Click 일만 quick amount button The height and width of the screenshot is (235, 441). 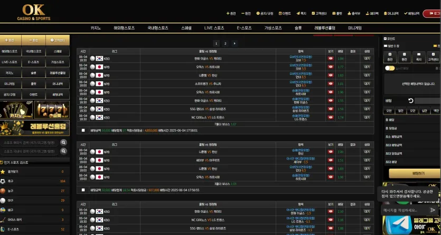point(400,111)
